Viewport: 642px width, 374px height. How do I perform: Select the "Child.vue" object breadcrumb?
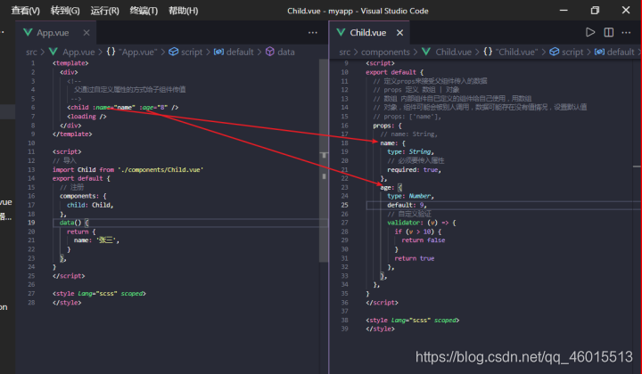click(516, 52)
